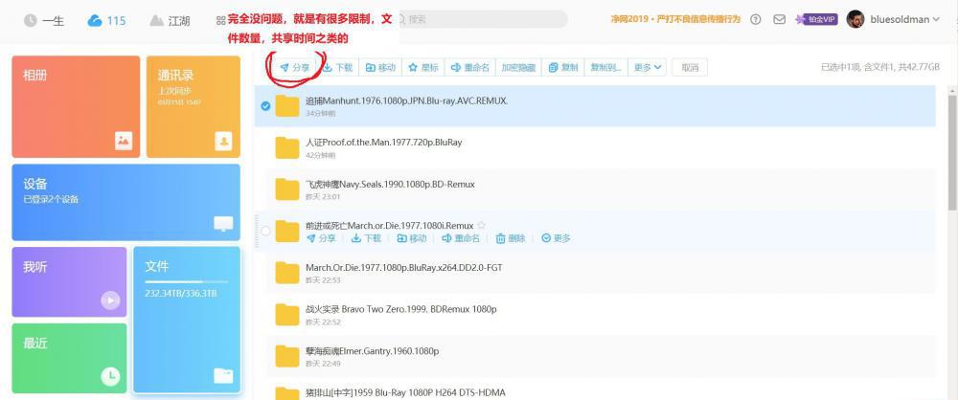The image size is (958, 400).
Task: Expand the 更多 dropdown in top toolbar
Action: (x=649, y=68)
